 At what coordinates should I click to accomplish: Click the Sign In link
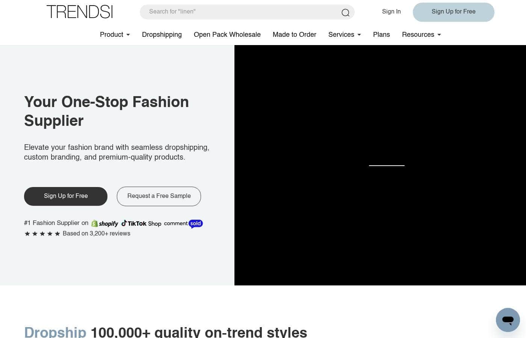[391, 12]
